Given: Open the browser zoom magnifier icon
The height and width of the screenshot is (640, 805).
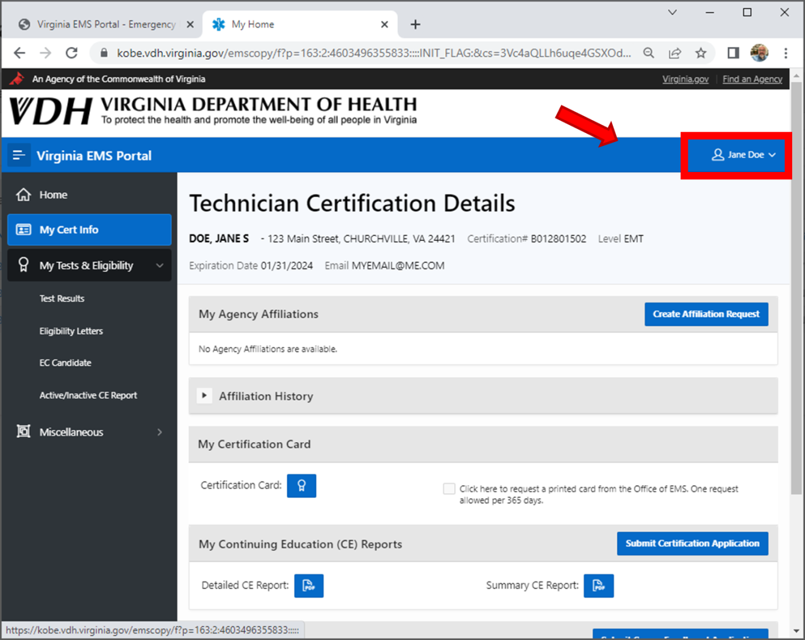Looking at the screenshot, I should (x=649, y=53).
